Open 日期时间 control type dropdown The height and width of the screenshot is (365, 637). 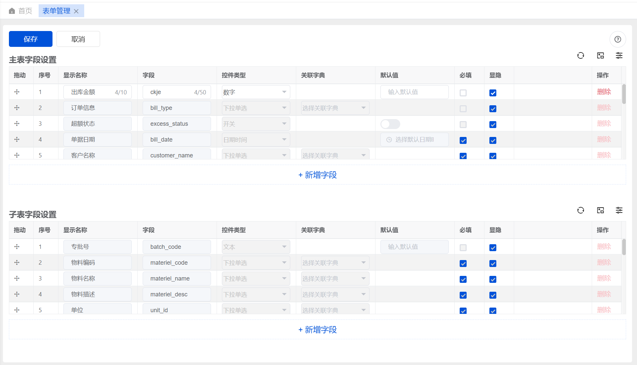(x=256, y=140)
